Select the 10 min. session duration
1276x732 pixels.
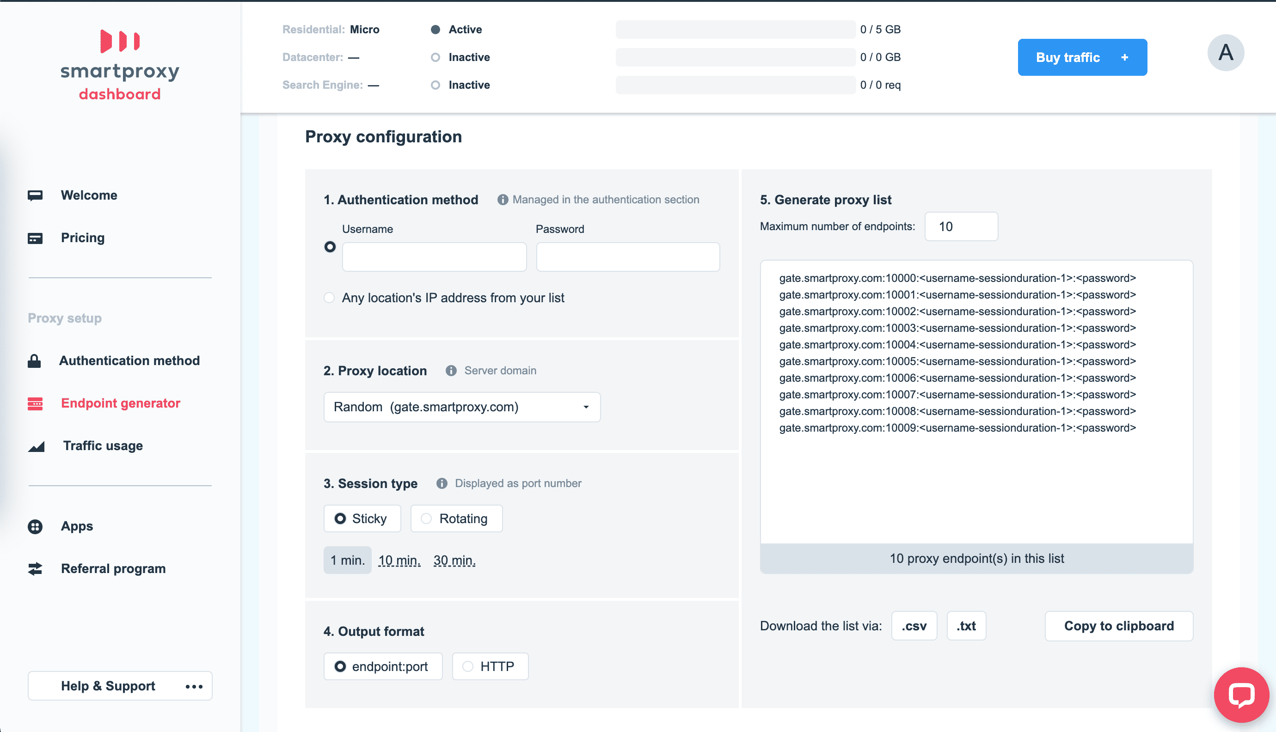click(399, 560)
